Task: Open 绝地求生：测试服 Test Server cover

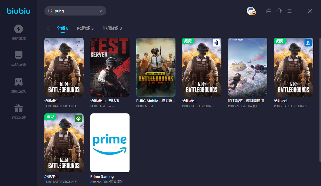Action: pyautogui.click(x=110, y=67)
